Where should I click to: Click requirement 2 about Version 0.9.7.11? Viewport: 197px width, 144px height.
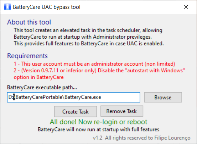[99, 74]
